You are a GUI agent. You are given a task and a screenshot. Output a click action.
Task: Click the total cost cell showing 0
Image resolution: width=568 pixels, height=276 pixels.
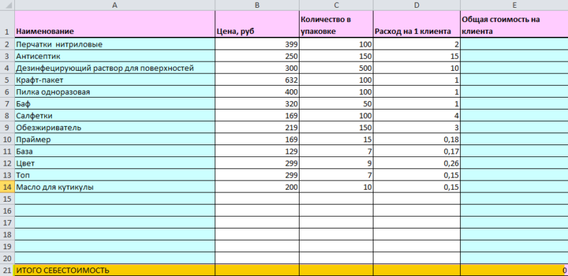click(x=514, y=270)
